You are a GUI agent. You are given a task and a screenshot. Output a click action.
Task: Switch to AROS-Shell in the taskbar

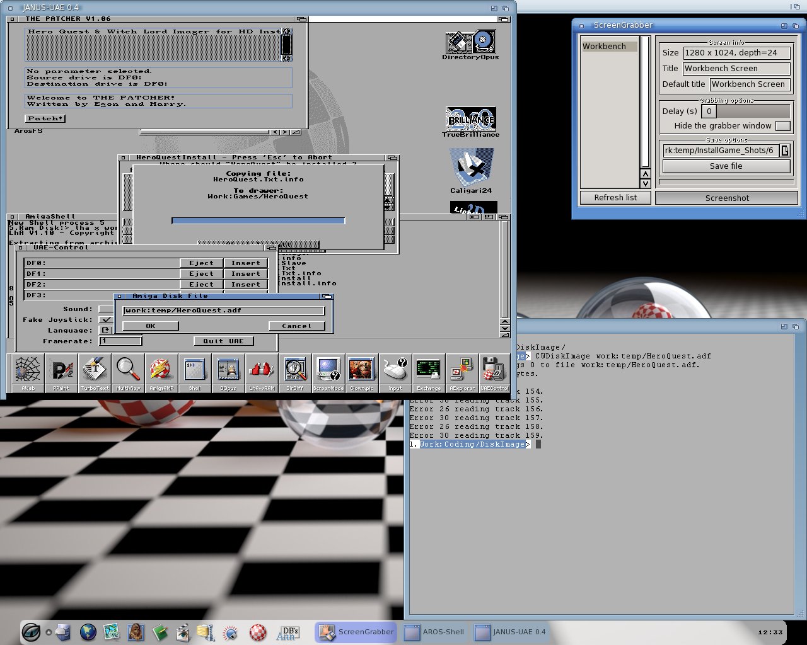(435, 632)
